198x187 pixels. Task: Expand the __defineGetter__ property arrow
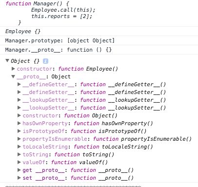19,84
